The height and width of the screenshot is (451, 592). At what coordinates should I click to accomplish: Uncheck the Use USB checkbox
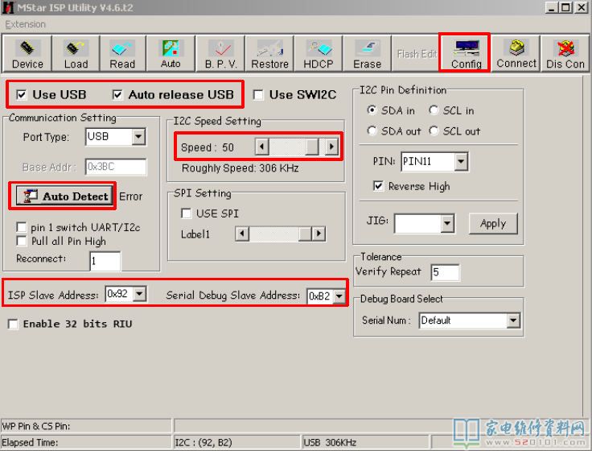(21, 95)
